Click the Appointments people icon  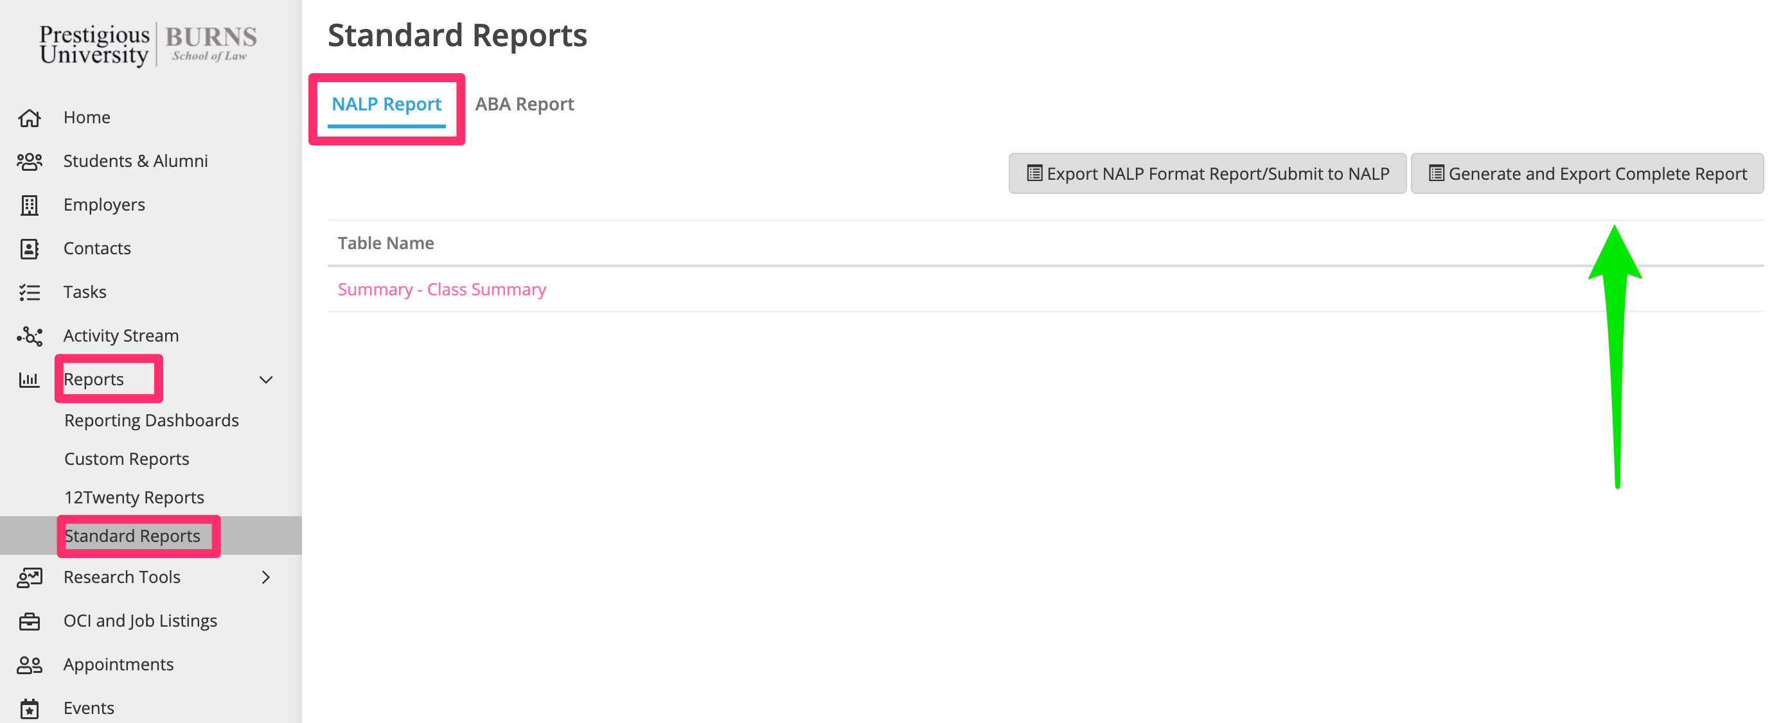29,665
